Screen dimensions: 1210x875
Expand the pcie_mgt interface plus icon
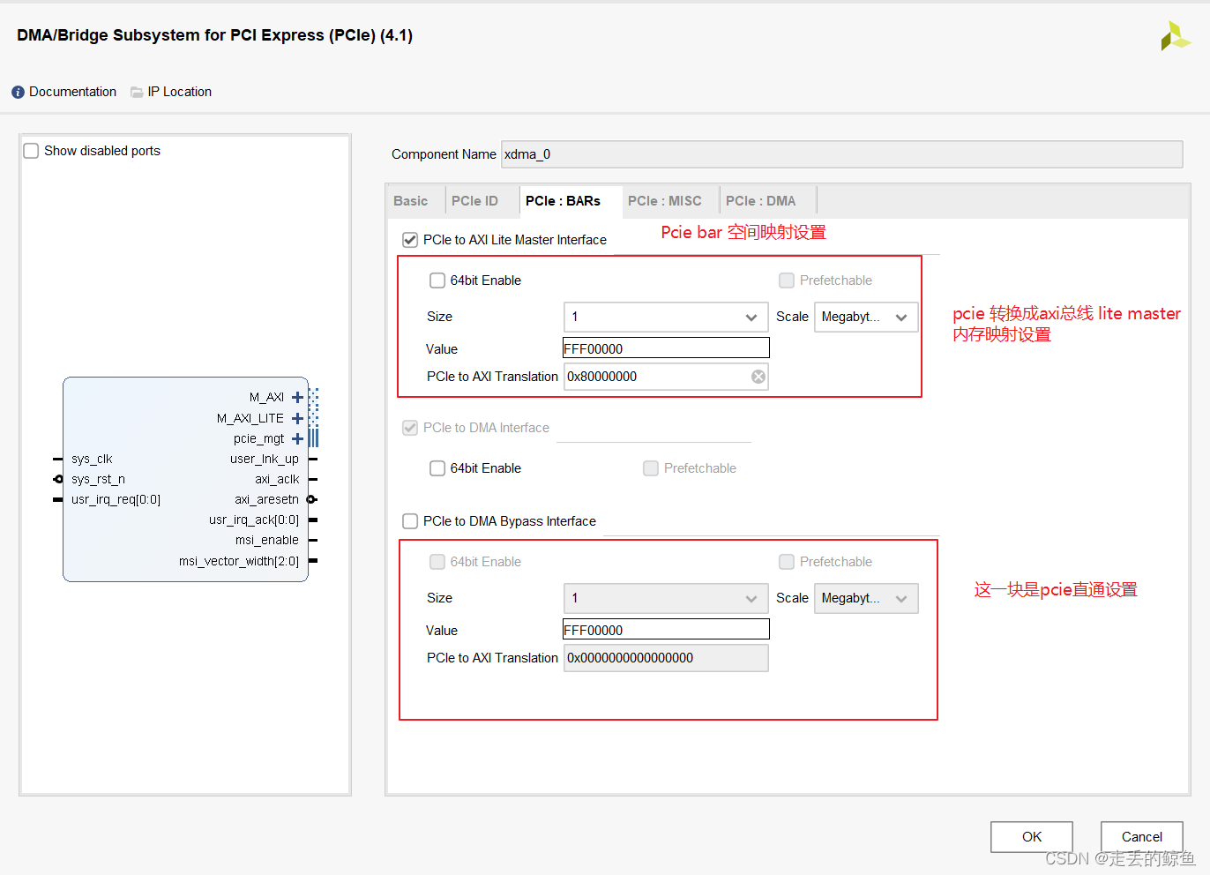point(297,438)
